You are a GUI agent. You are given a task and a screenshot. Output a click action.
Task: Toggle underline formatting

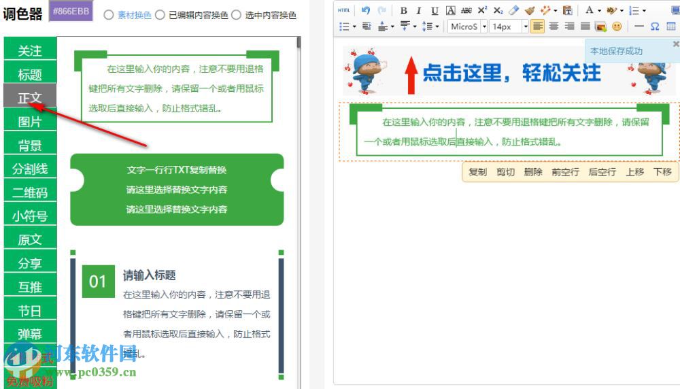(x=435, y=10)
